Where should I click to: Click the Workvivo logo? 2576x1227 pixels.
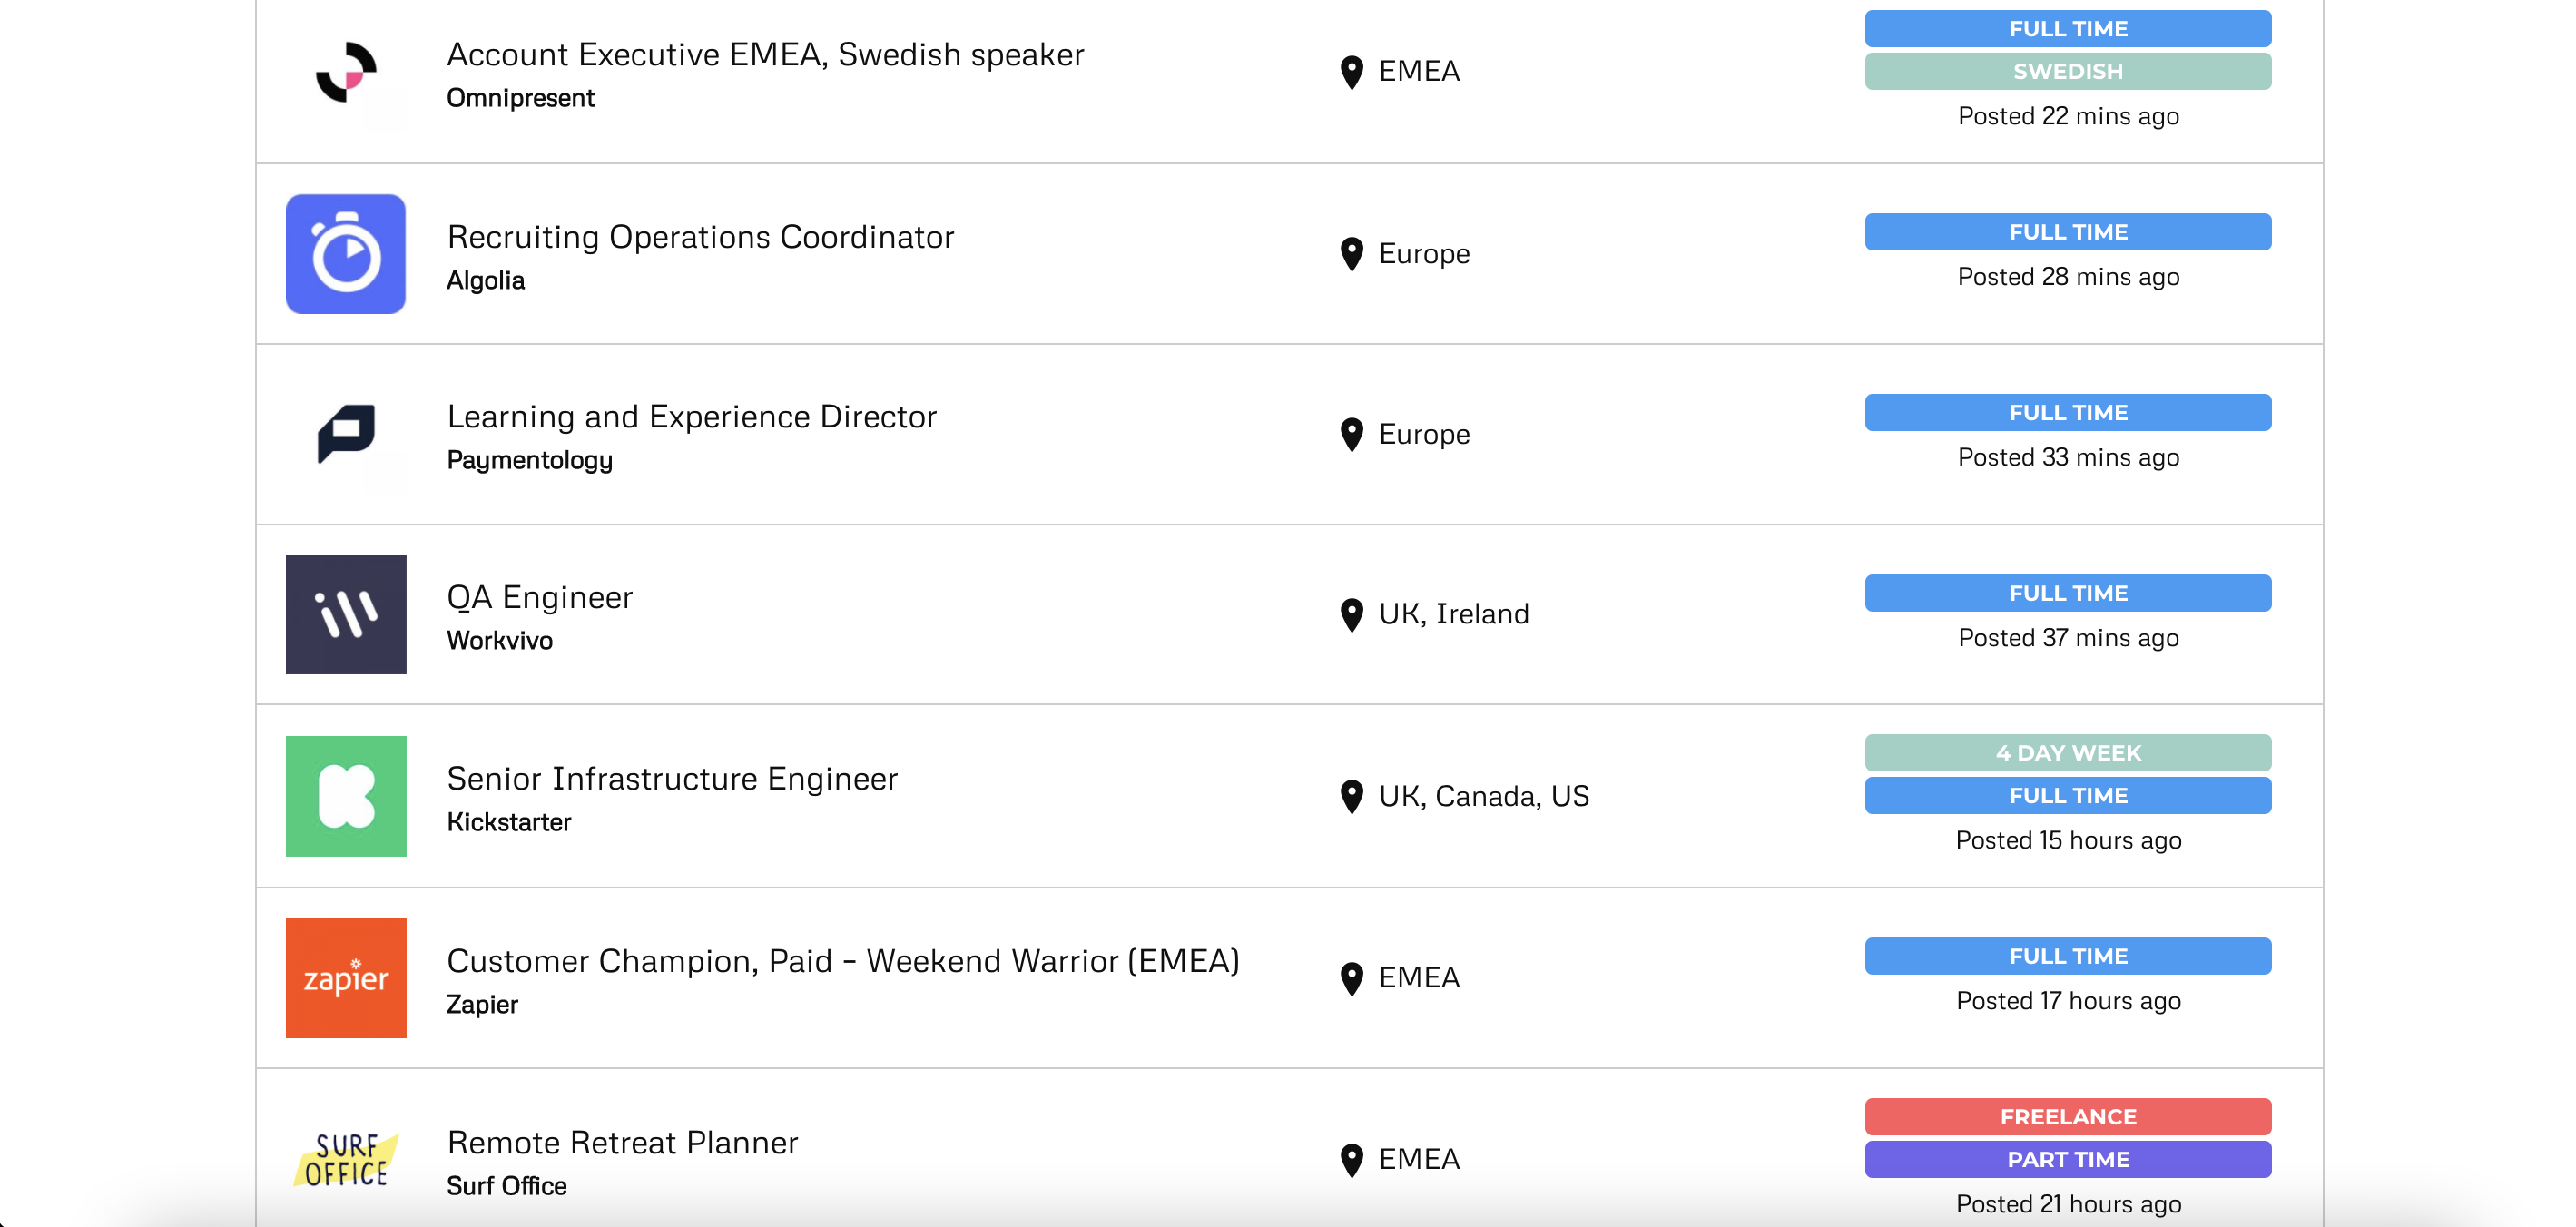coord(346,614)
